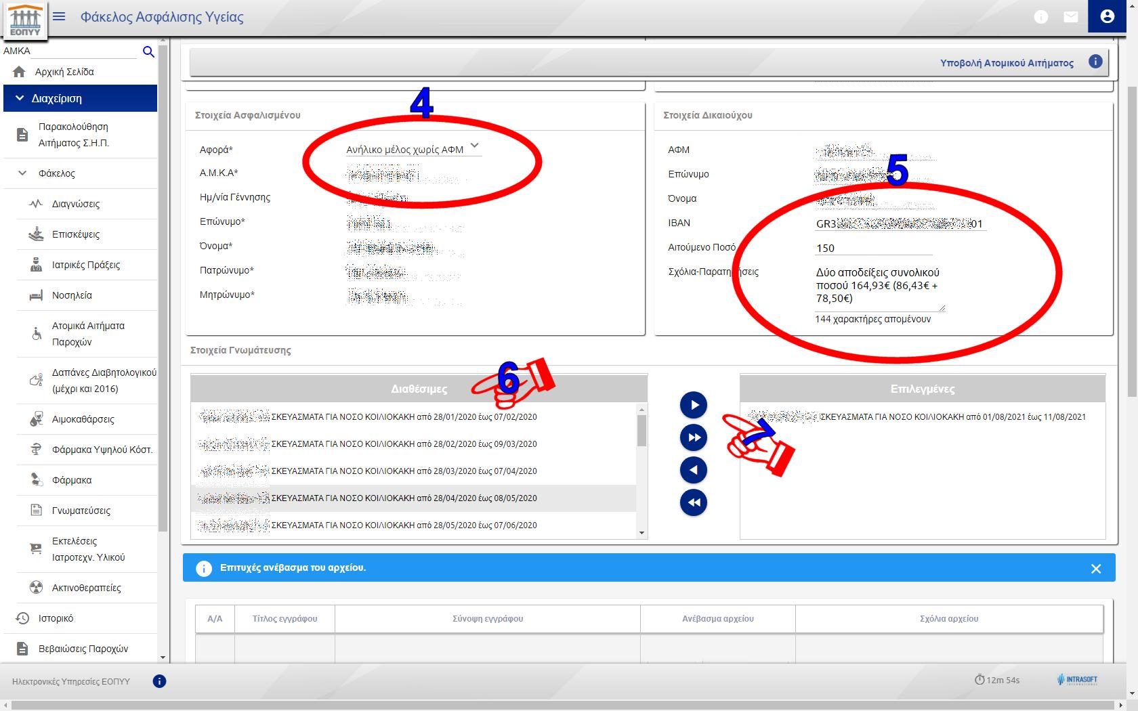Image resolution: width=1138 pixels, height=711 pixels.
Task: Open Διαγνώσεις in the sidebar
Action: pyautogui.click(x=76, y=204)
